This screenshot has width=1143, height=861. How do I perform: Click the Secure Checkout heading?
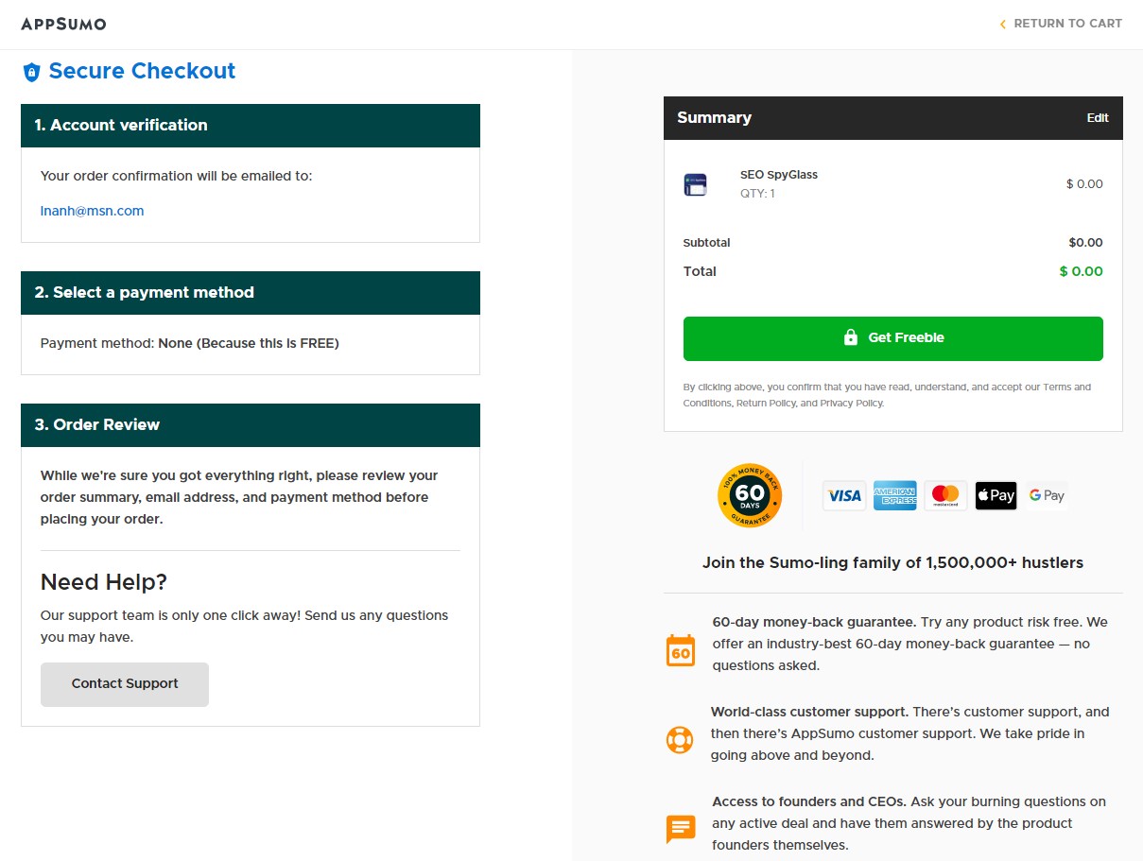point(142,72)
